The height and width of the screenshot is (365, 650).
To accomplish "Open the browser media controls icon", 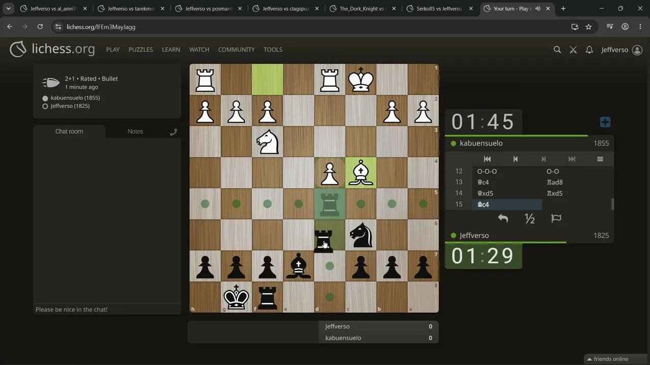I will pos(611,27).
